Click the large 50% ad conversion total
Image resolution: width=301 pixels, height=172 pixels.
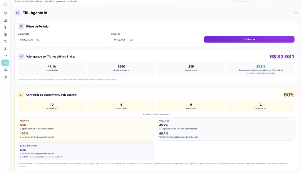(289, 95)
